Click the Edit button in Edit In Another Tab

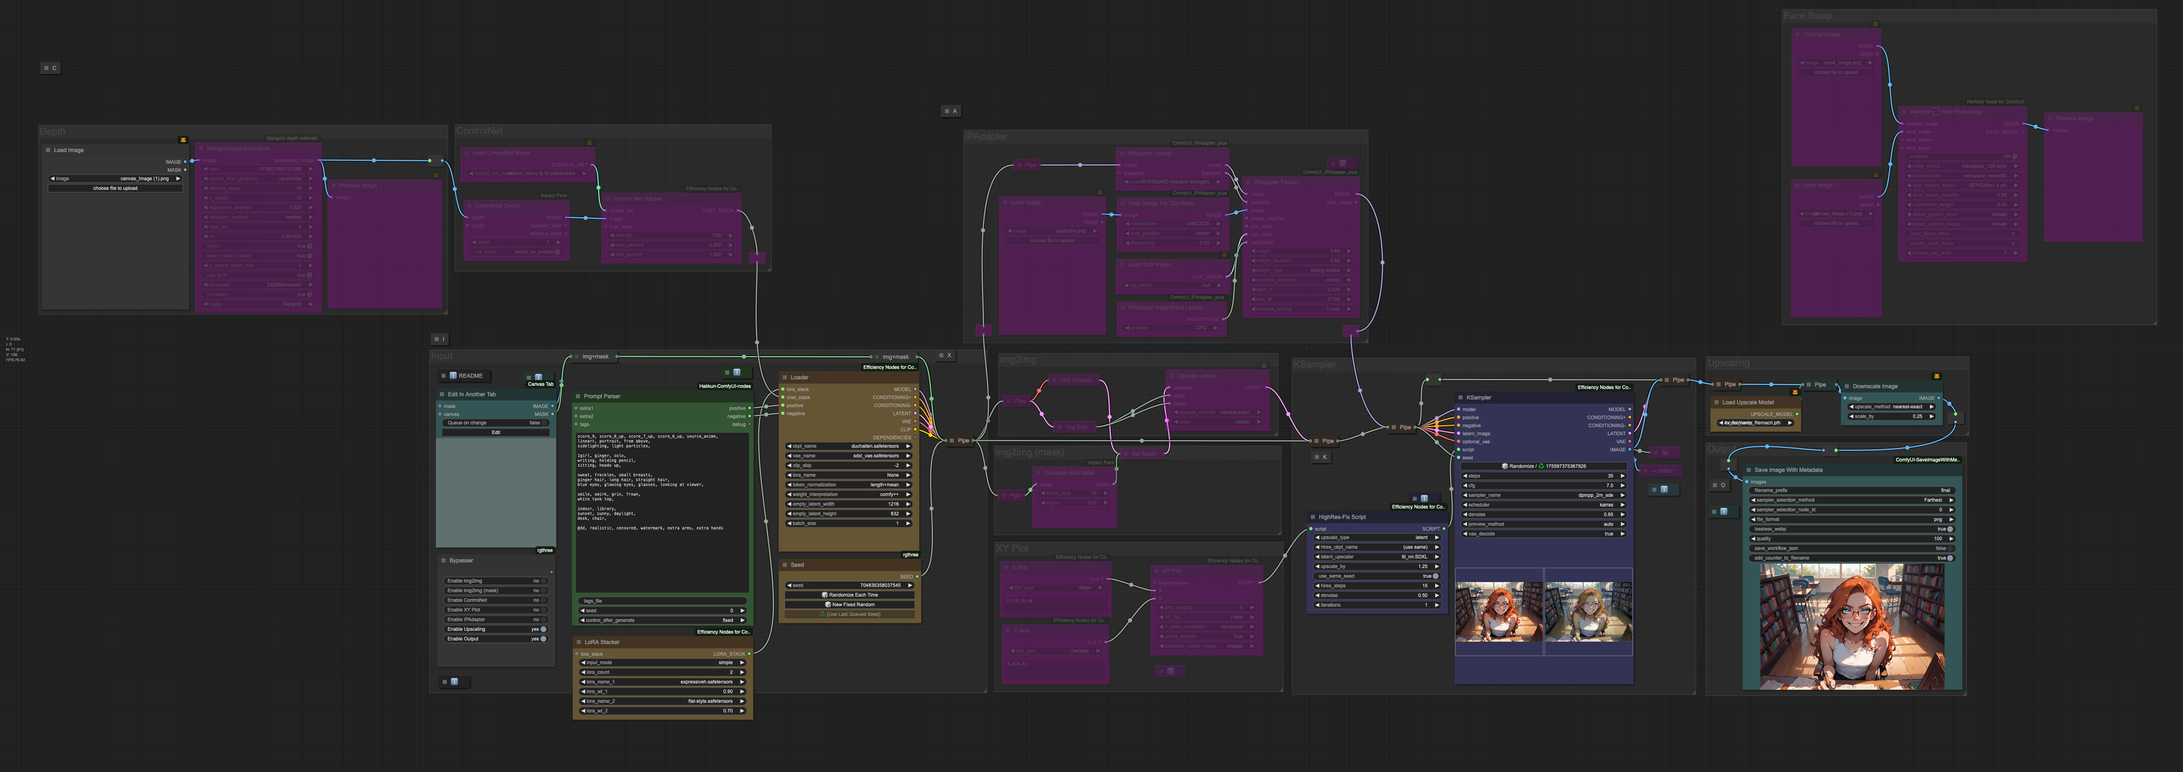pos(496,432)
